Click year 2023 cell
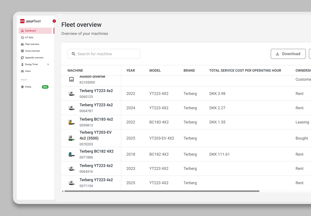311x216 pixels. pyautogui.click(x=131, y=168)
